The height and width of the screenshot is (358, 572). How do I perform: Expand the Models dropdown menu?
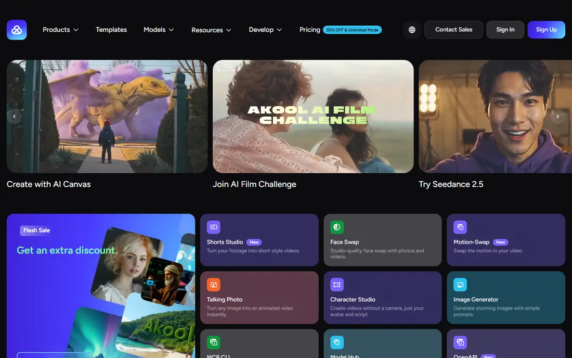point(158,30)
